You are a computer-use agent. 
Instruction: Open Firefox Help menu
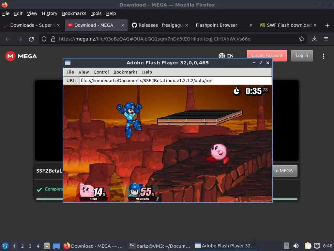[111, 13]
